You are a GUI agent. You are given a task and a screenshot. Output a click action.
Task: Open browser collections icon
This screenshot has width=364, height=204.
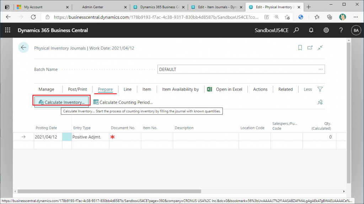tap(330, 17)
